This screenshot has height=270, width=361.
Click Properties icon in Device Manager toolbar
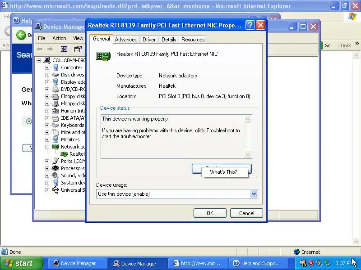tap(78, 49)
